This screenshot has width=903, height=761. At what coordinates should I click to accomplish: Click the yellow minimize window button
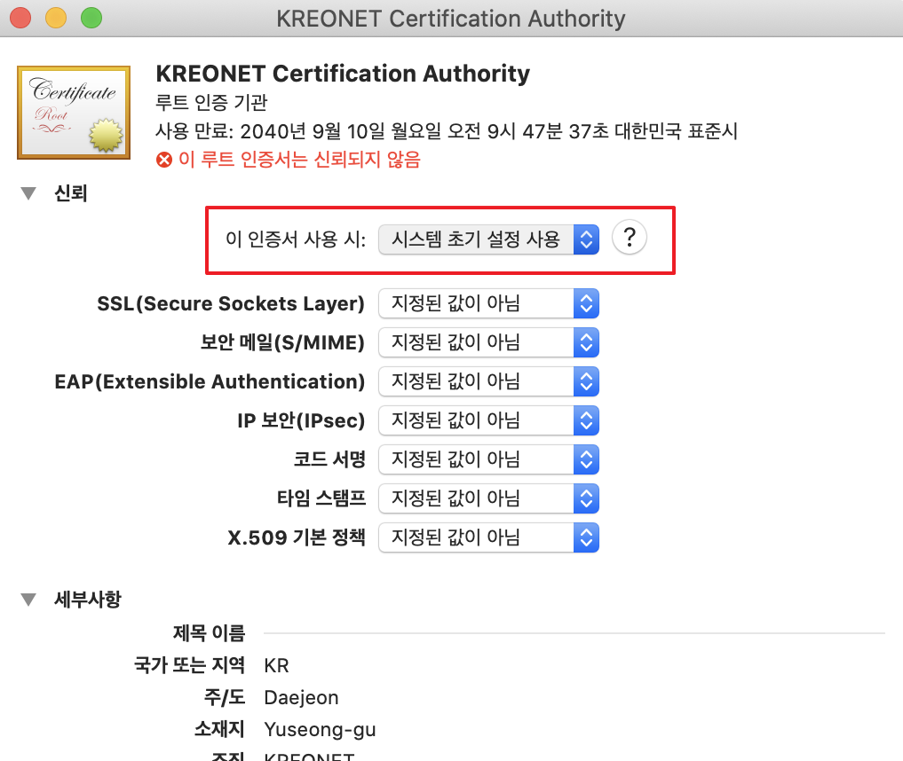coord(56,18)
